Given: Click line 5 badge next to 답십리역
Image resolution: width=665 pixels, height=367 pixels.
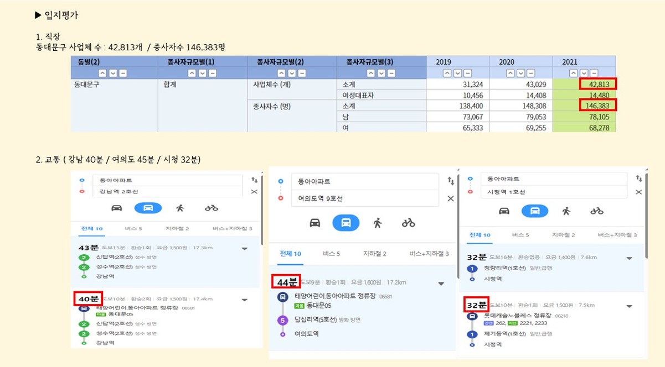Looking at the screenshot, I should [x=282, y=320].
